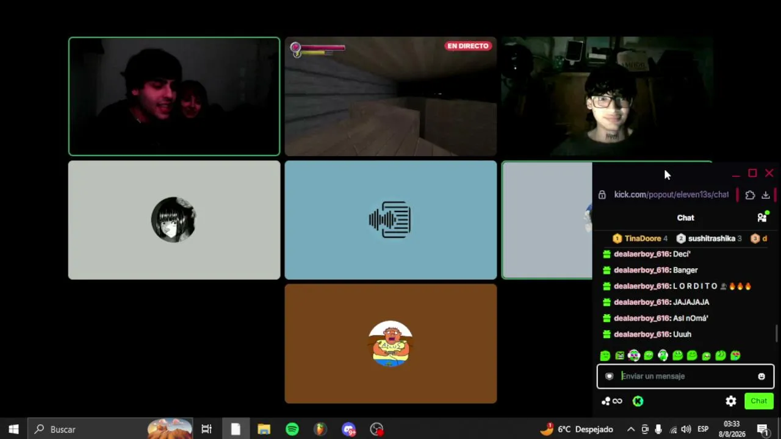The height and width of the screenshot is (439, 781).
Task: Switch the ESP input language indicator
Action: pyautogui.click(x=702, y=429)
